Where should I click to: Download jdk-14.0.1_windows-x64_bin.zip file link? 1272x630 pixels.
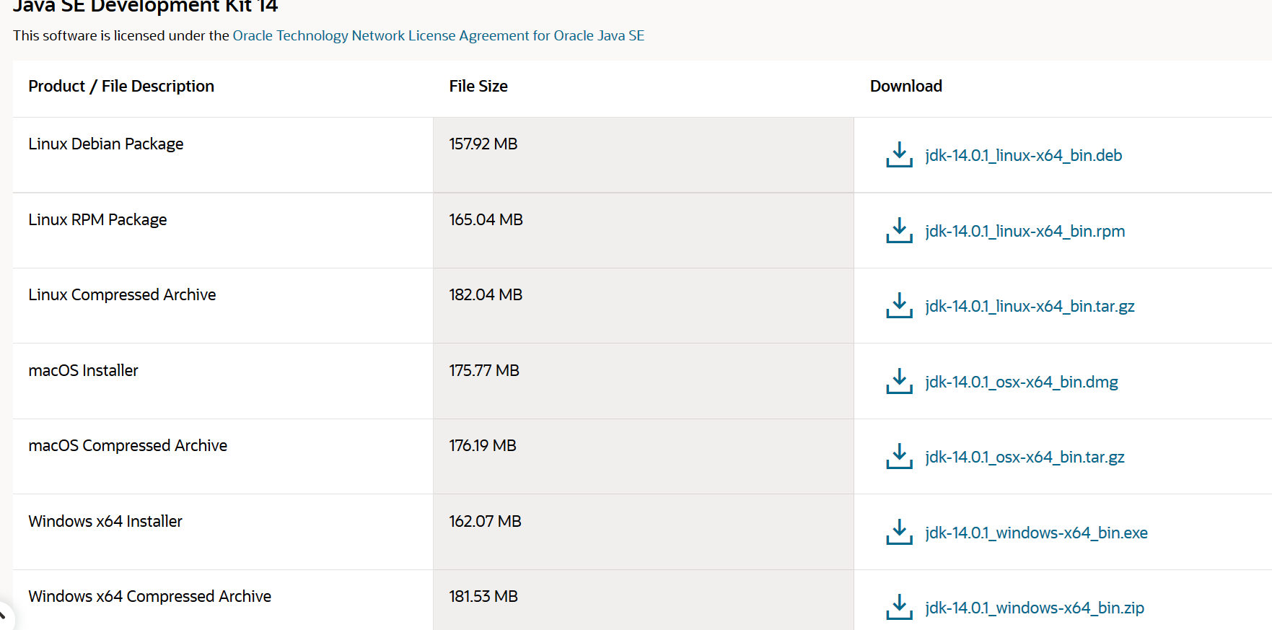click(1035, 608)
